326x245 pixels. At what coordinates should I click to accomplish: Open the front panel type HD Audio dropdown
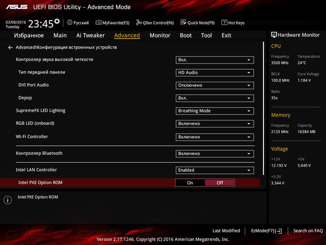[x=215, y=73]
